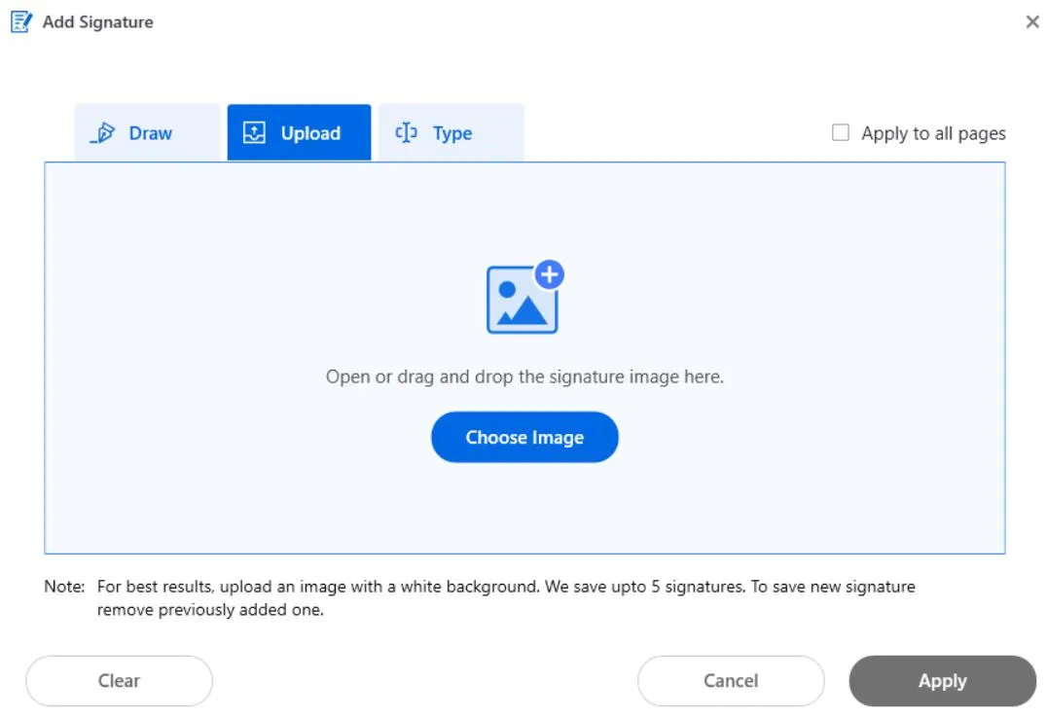Viewport: 1047px width, 717px height.
Task: Click the 'Apply to all pages' label text
Action: click(933, 133)
